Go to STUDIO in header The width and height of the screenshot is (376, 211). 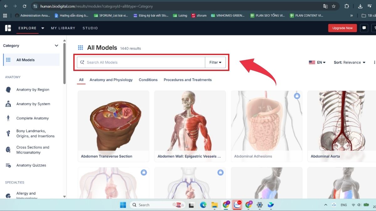(x=90, y=28)
